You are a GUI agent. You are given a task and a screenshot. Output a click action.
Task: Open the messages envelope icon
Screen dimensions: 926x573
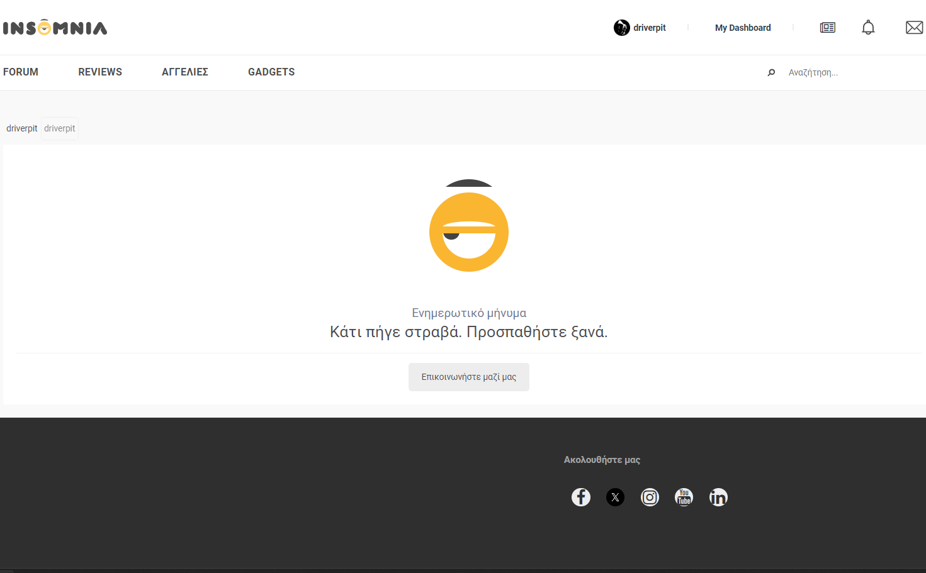[914, 28]
